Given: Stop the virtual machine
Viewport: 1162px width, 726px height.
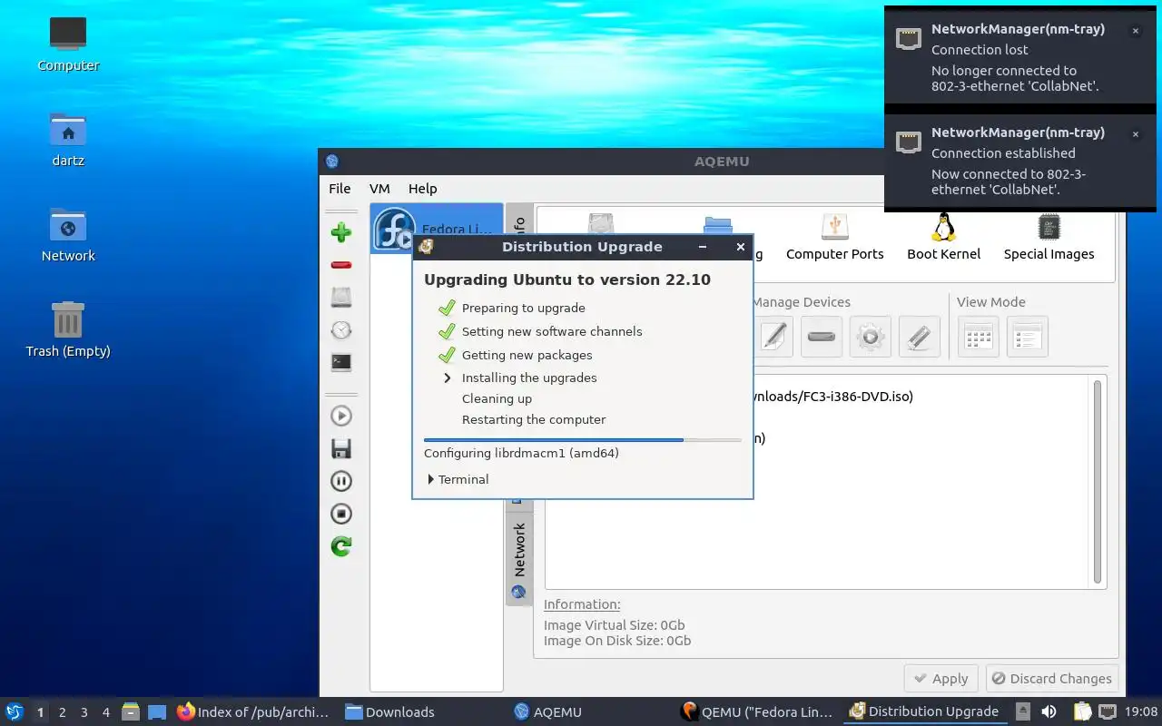Looking at the screenshot, I should pos(341,514).
